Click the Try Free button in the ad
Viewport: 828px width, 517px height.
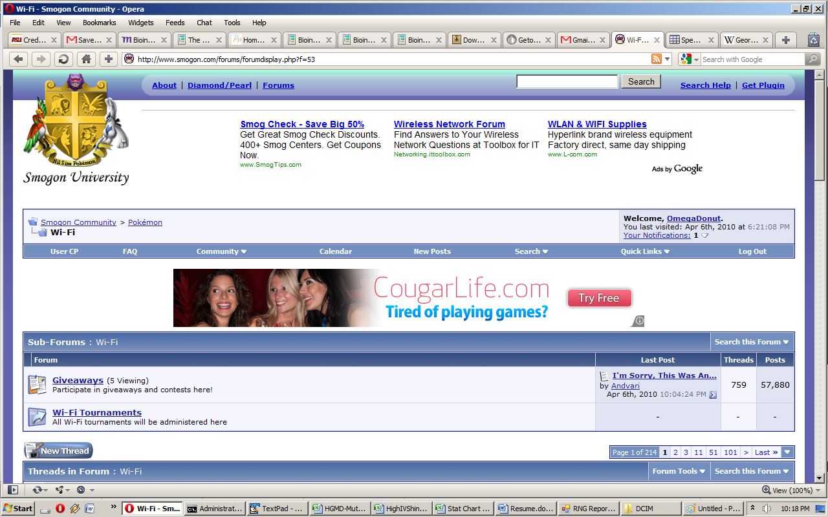pos(599,298)
